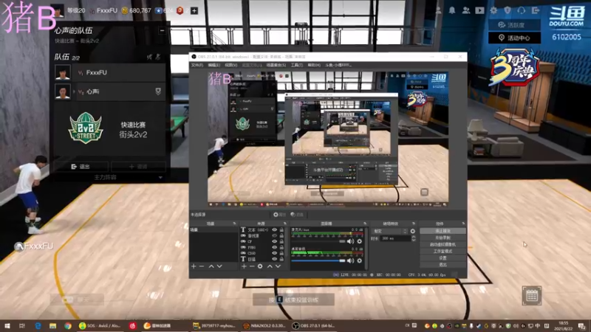Move scene up in scenes panel

[211, 266]
